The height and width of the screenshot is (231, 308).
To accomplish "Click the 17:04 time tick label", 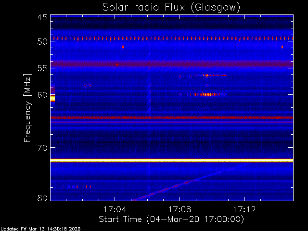I will (115, 209).
